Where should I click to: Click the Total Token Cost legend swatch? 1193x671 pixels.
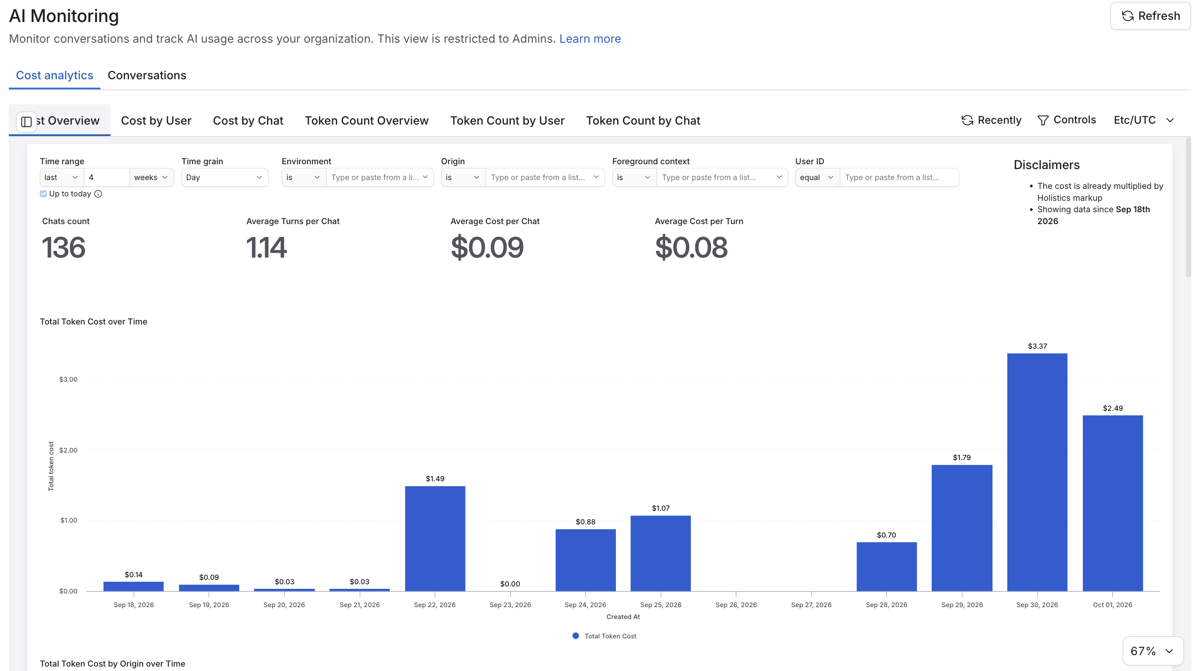click(x=576, y=636)
